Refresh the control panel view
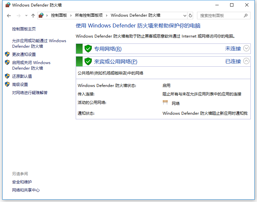 click(190, 16)
